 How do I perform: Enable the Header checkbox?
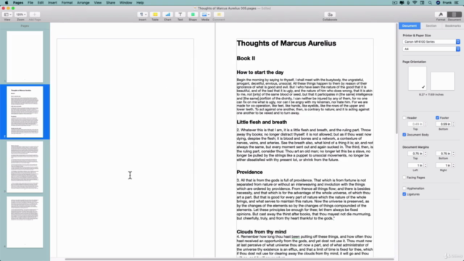click(x=405, y=117)
